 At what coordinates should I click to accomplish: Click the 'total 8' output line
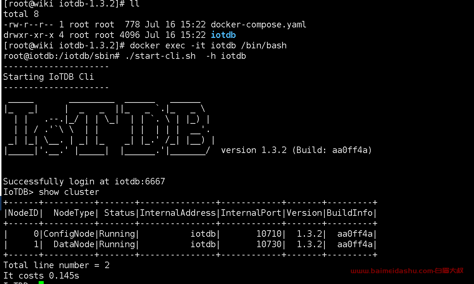pos(21,14)
